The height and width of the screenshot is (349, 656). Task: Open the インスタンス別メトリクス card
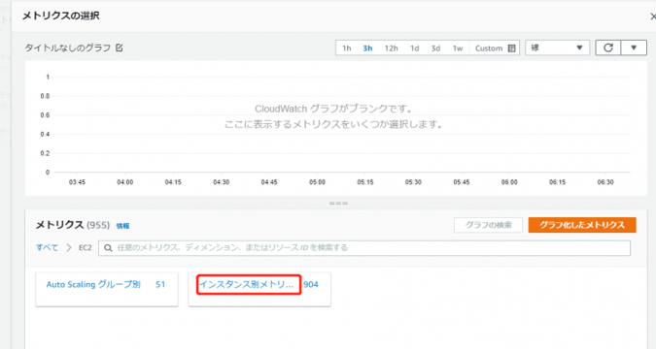point(259,289)
